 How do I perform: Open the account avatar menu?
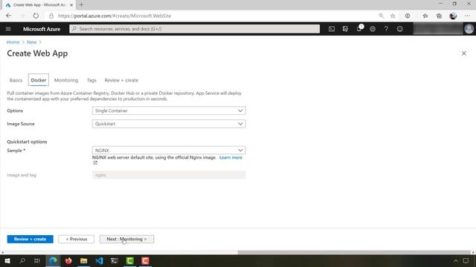(469, 29)
